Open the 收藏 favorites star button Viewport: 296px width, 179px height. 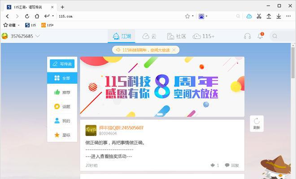coord(9,25)
